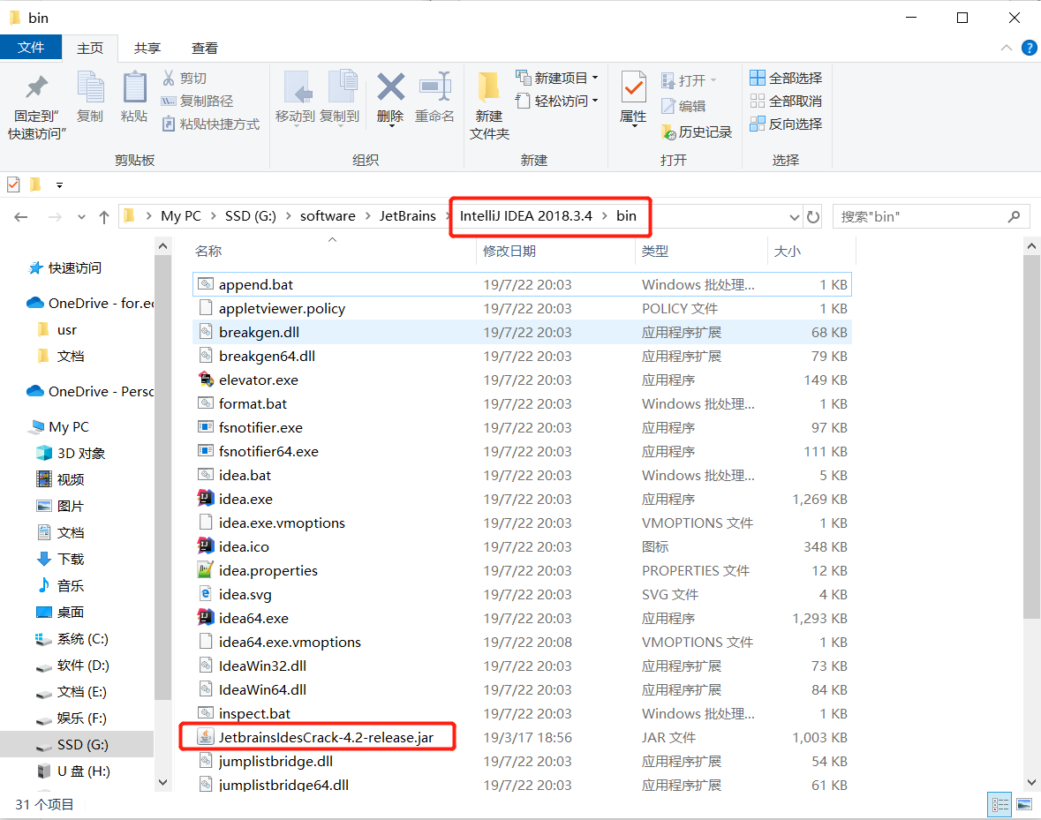This screenshot has height=820, width=1041.
Task: Switch to Share (共享) tab
Action: (147, 48)
